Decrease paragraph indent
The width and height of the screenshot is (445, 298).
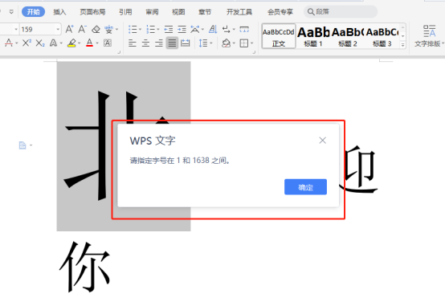pyautogui.click(x=169, y=29)
